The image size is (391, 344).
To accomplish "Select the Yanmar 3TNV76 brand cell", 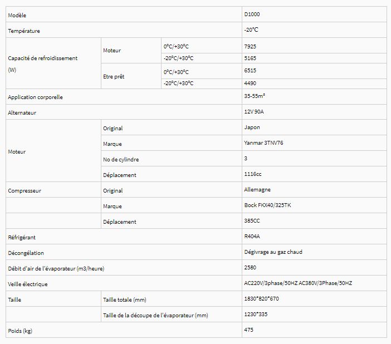I will 264,143.
